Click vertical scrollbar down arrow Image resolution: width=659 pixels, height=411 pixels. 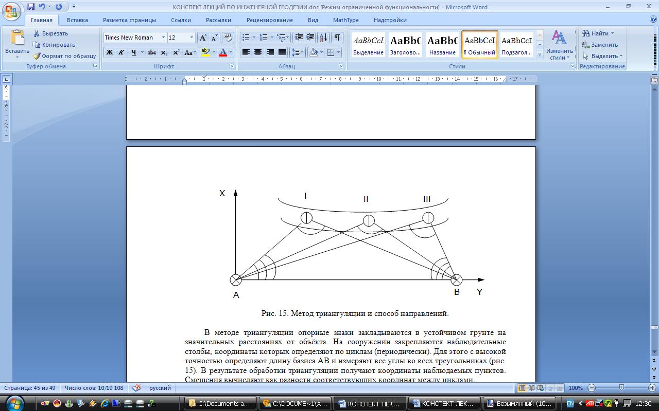pos(654,352)
